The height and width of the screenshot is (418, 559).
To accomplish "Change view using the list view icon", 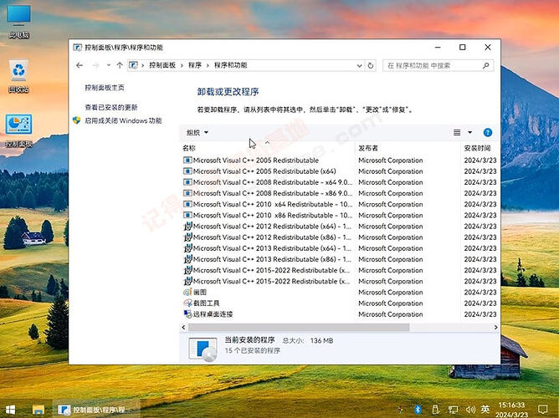I will tap(457, 132).
